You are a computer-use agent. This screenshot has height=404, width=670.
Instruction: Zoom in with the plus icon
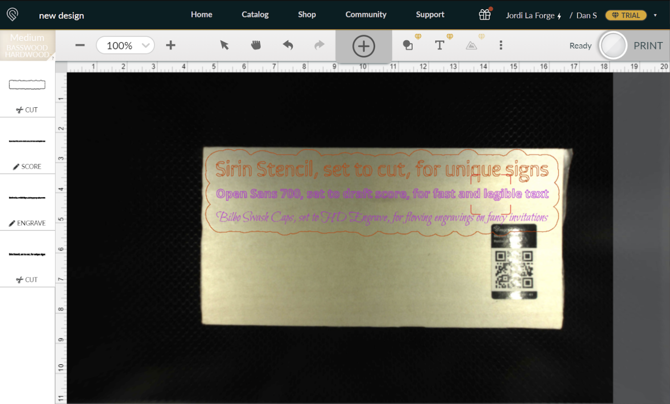[x=171, y=45]
